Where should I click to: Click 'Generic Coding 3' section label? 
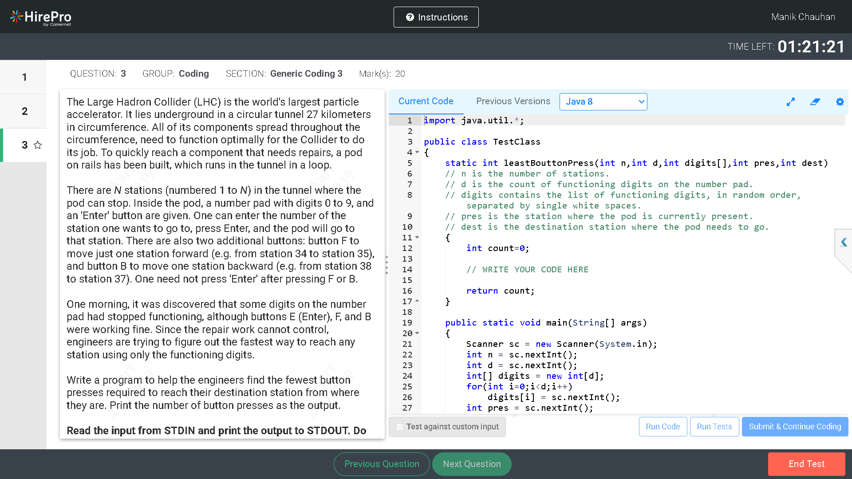pyautogui.click(x=306, y=74)
